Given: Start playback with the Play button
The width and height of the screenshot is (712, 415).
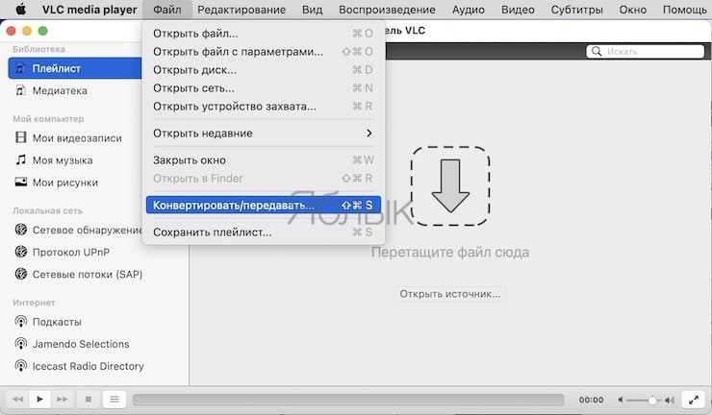Looking at the screenshot, I should point(40,400).
